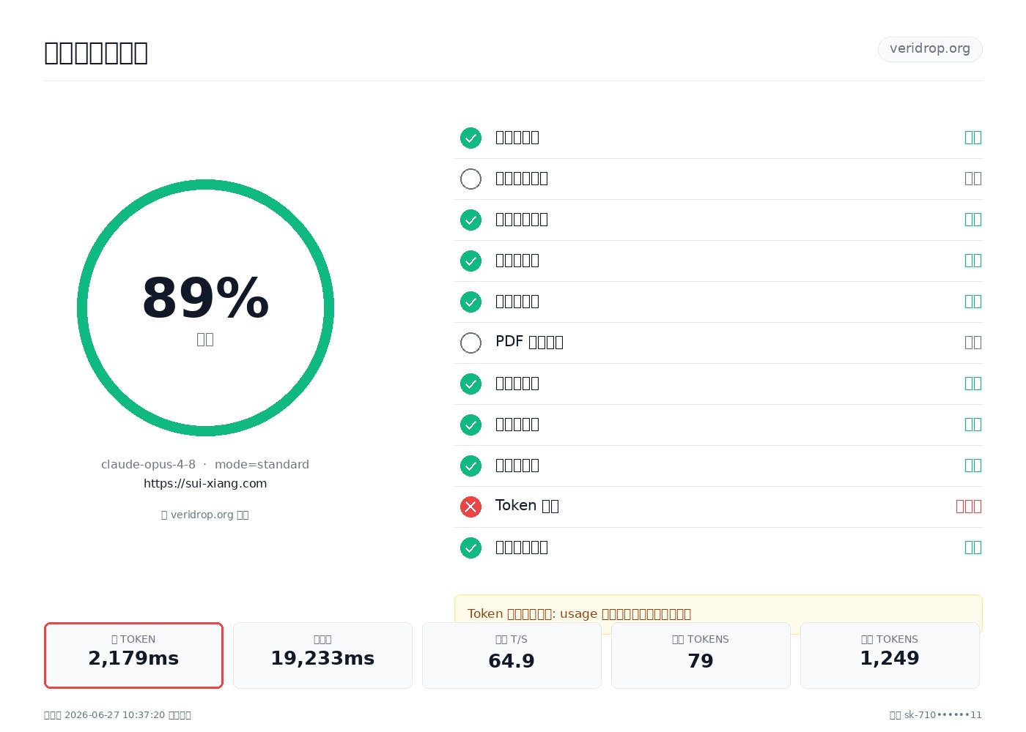Click green check icon just above Token row

(470, 466)
